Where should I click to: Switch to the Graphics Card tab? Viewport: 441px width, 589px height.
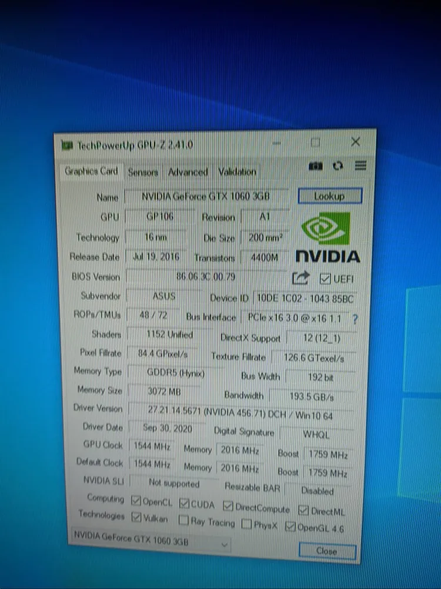point(91,171)
